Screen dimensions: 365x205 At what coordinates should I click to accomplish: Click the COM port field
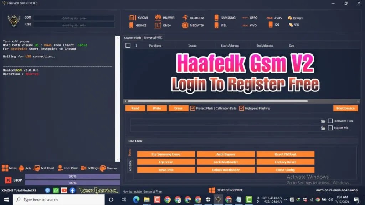point(74,18)
